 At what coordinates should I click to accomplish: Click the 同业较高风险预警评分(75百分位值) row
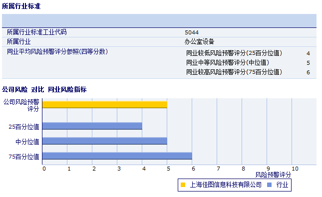click(248, 72)
